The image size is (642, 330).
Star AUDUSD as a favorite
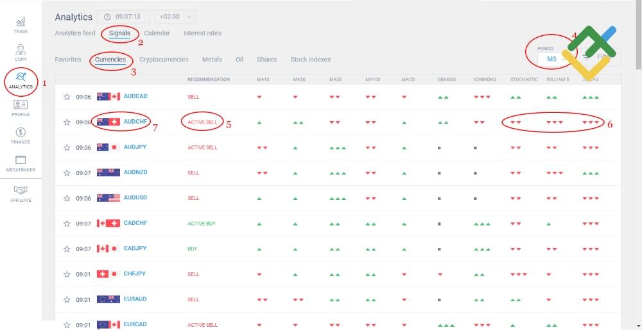67,198
